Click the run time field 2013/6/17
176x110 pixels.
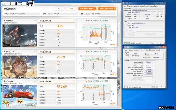coord(100,14)
